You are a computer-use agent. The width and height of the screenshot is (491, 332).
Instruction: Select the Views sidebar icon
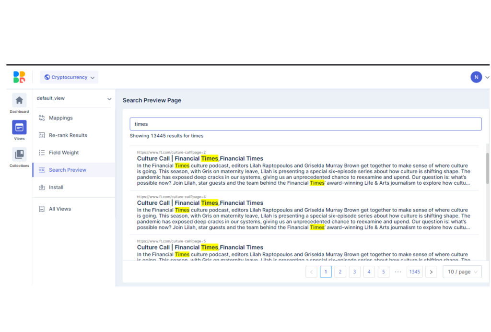click(x=19, y=128)
